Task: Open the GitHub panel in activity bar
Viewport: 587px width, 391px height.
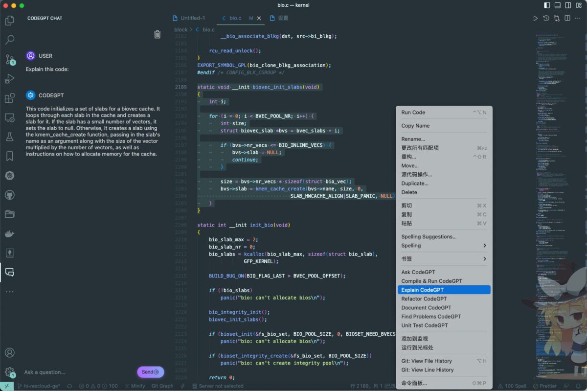Action: pos(9,195)
